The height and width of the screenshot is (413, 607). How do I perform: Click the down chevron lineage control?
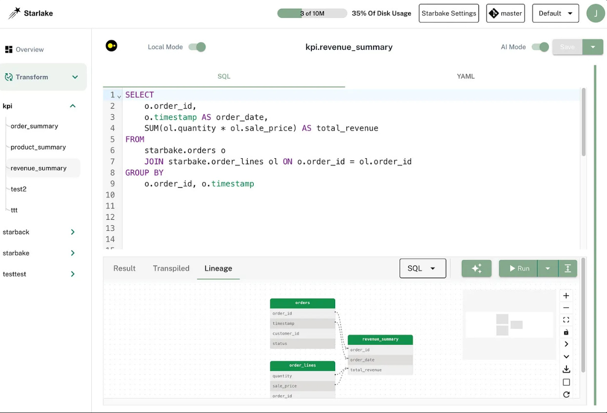point(566,357)
